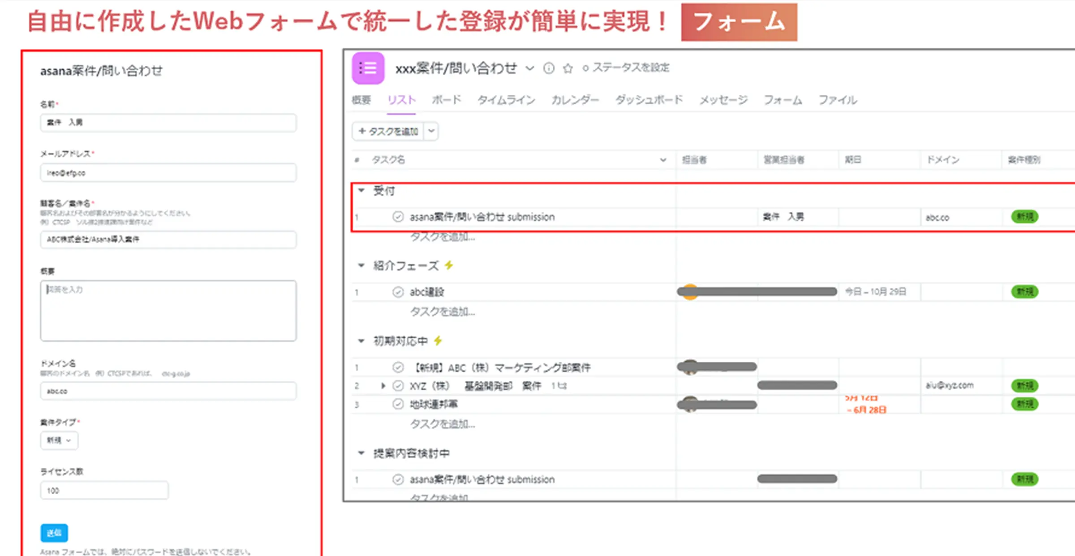Open the 案件タイプ 新規 dropdown
Viewport: 1075px width, 556px height.
pos(59,441)
